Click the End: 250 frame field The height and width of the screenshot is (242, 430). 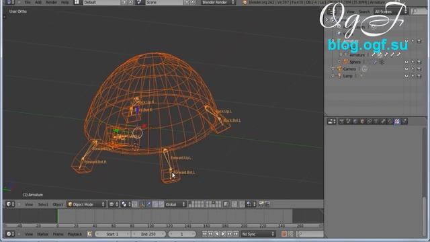(148, 234)
